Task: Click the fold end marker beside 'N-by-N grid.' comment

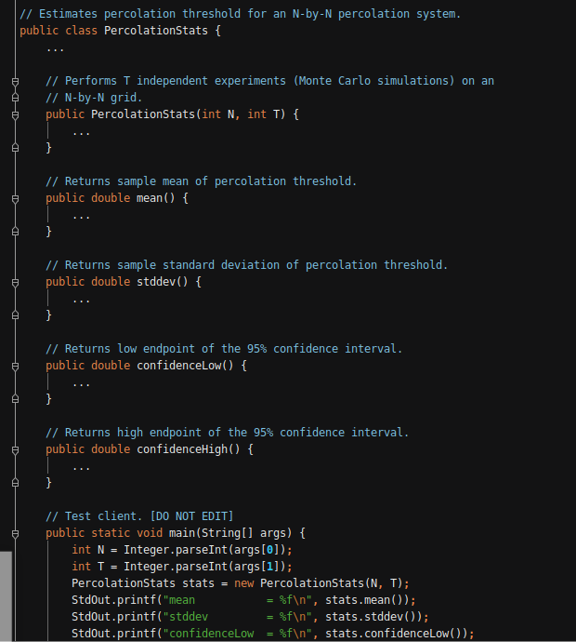Action: coord(15,98)
